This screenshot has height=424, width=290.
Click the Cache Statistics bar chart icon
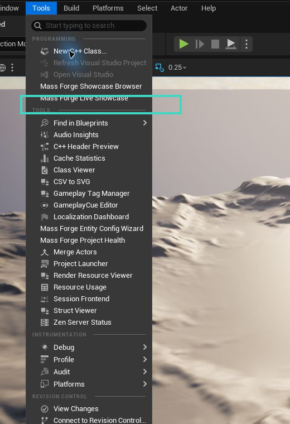[44, 158]
